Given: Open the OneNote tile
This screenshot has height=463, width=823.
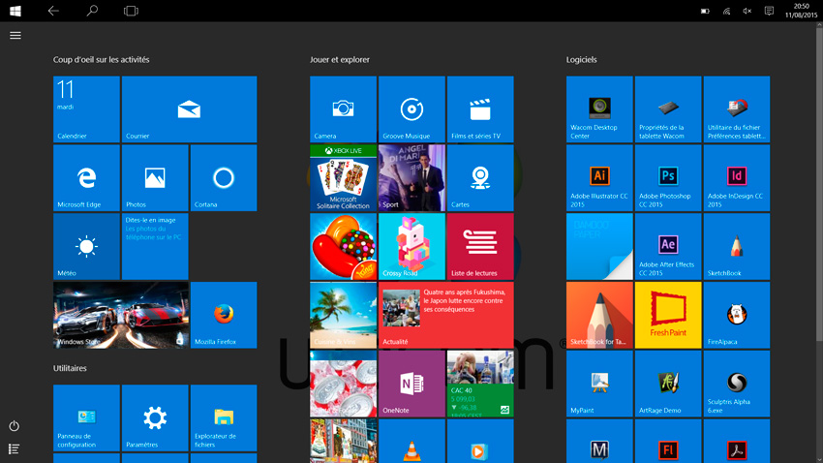Looking at the screenshot, I should click(412, 384).
